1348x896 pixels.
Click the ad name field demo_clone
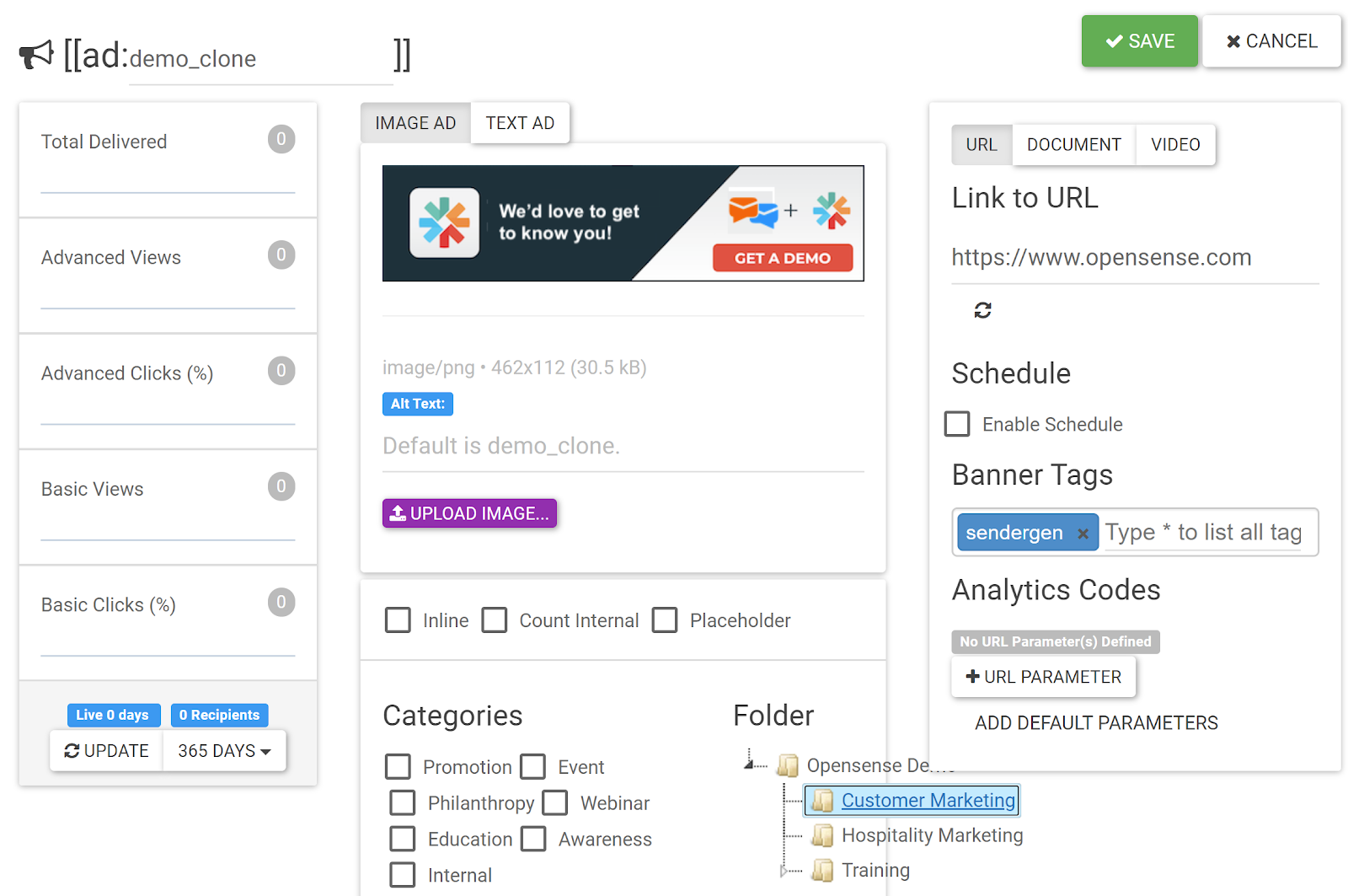[x=261, y=59]
